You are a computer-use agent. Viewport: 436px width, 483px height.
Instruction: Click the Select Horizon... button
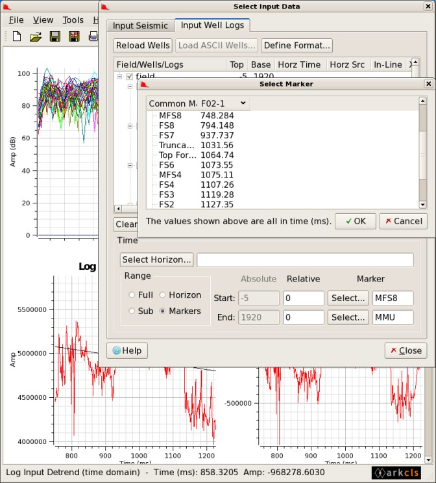156,259
